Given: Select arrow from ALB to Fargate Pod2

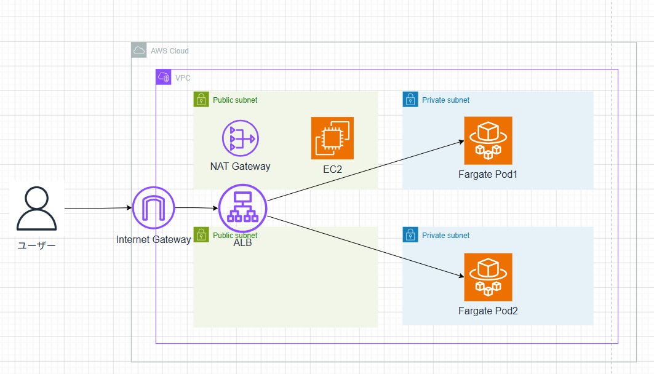Looking at the screenshot, I should (366, 247).
